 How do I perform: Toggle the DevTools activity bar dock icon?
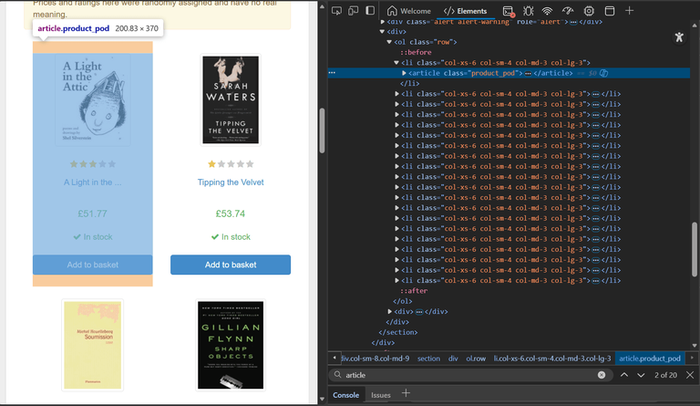(370, 11)
